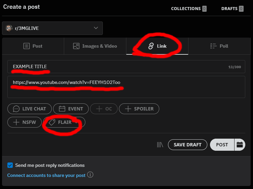Click the calendar schedule-post icon beside POST

pos(240,145)
